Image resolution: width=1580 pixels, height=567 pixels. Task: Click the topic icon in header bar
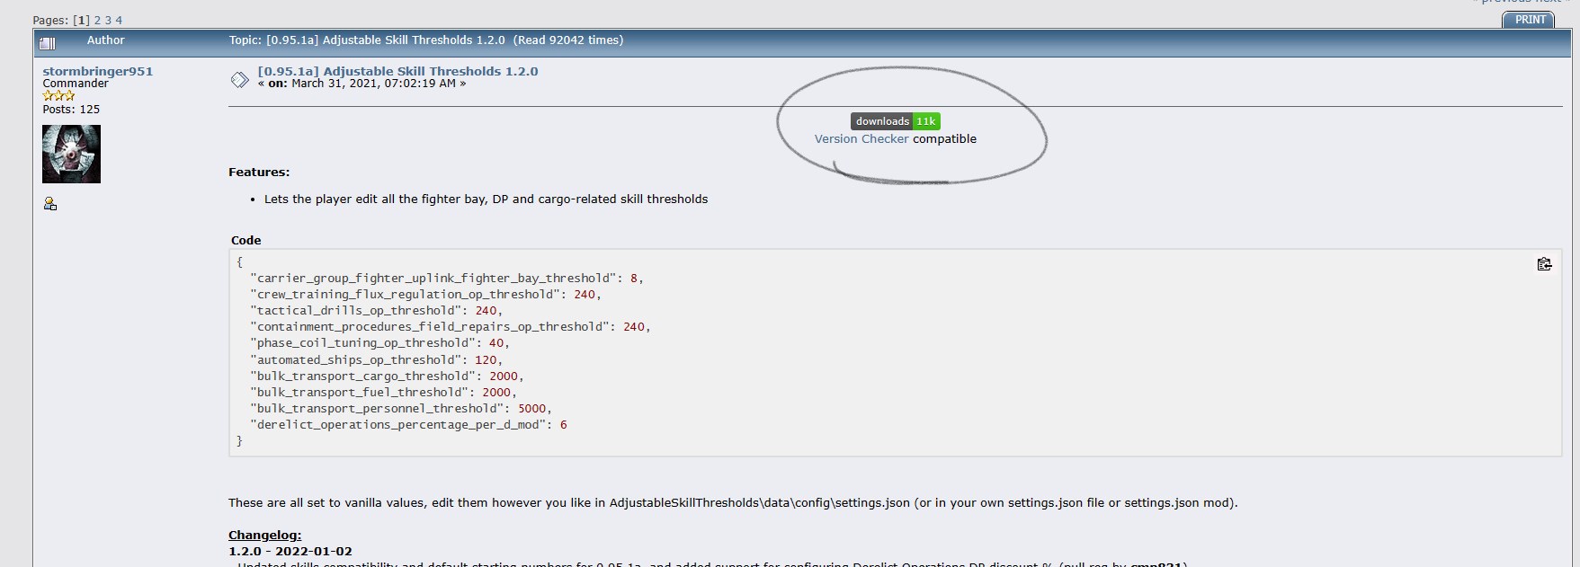pos(48,43)
